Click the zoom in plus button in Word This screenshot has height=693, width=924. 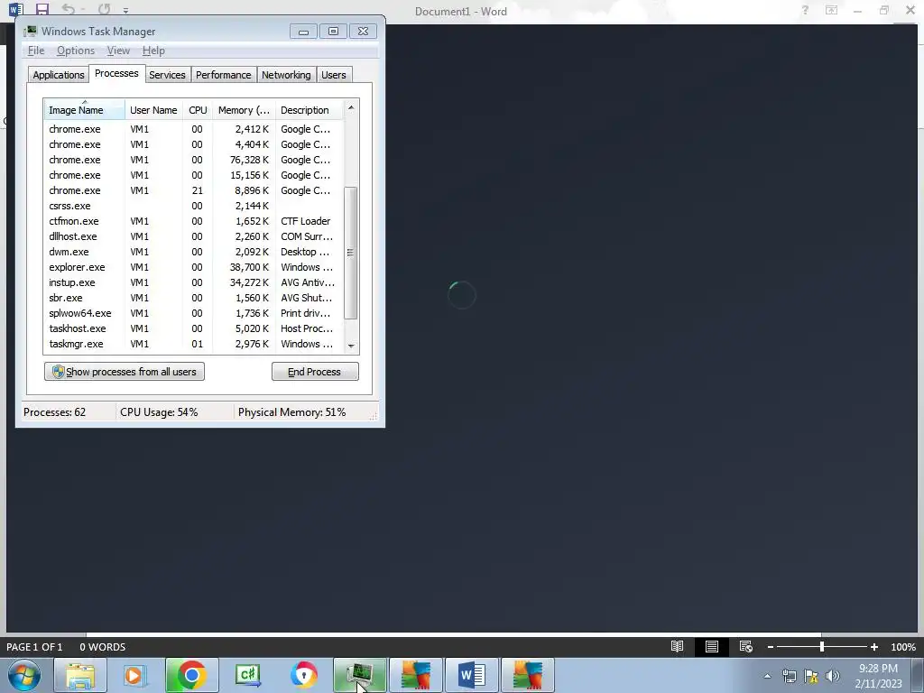[873, 647]
